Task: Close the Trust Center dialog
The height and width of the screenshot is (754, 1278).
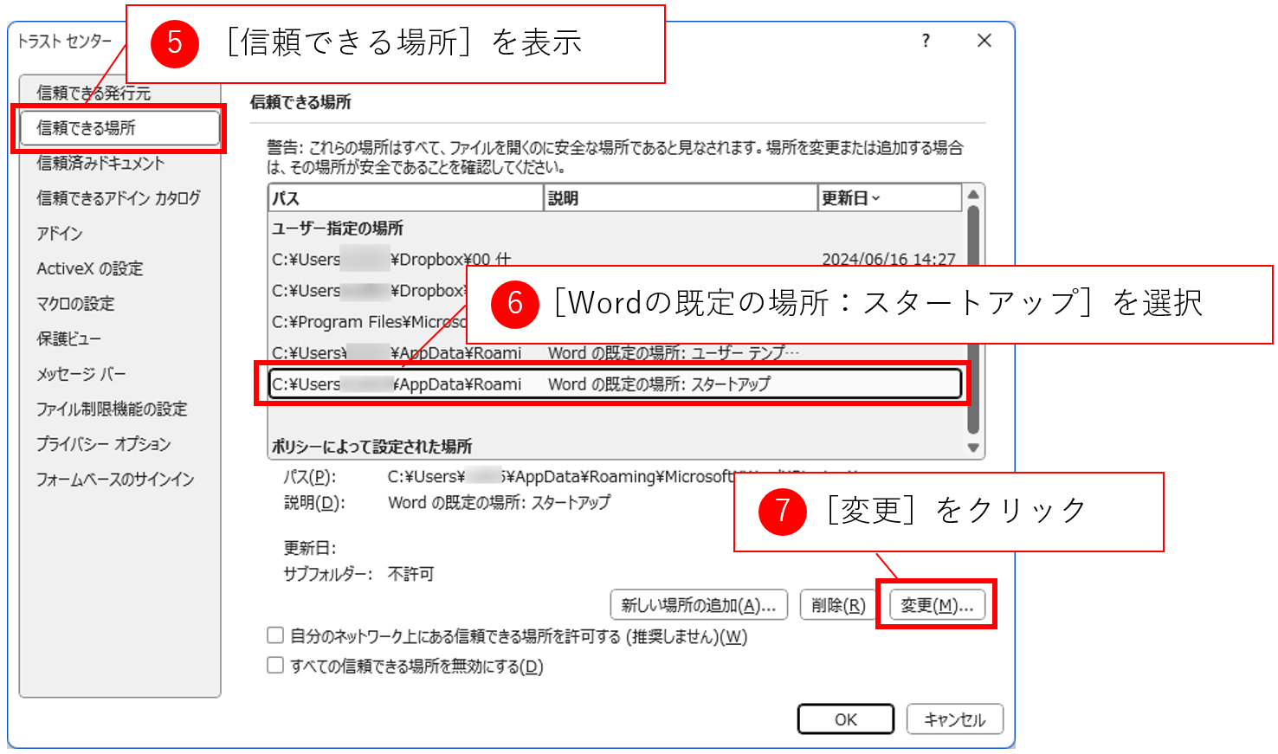Action: tap(984, 41)
